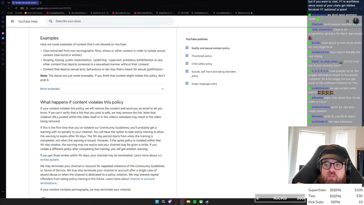Image resolution: width=364 pixels, height=205 pixels.
Task: Click the More examples chevron arrow
Action: click(x=162, y=89)
